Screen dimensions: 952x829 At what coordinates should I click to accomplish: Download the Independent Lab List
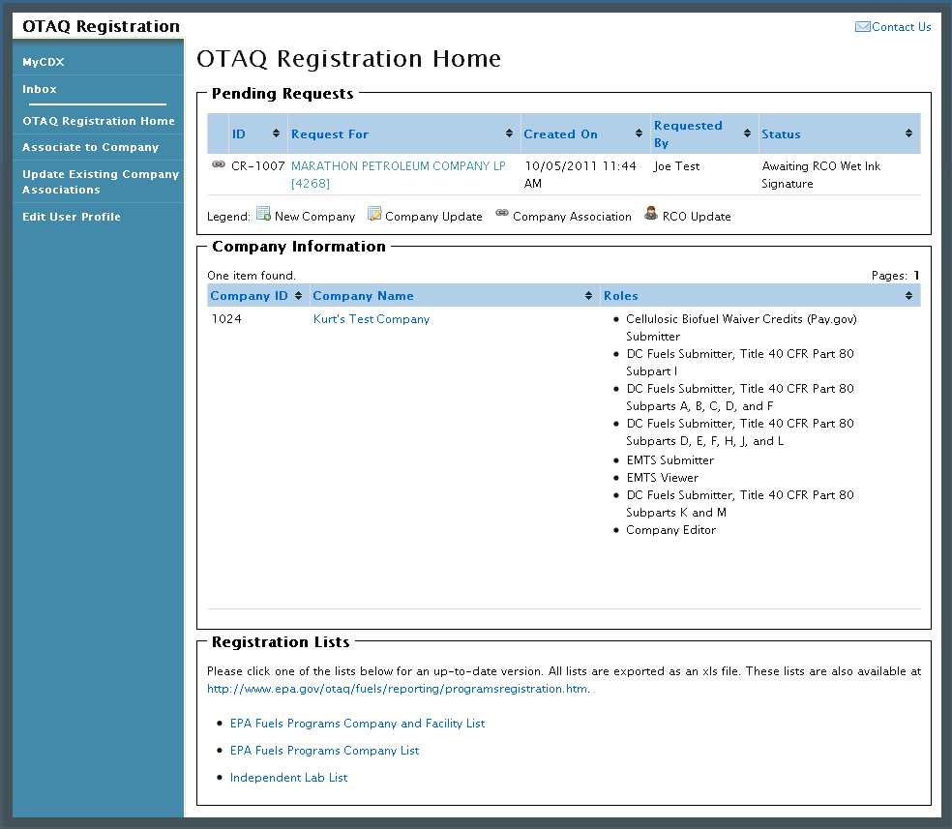pos(289,778)
